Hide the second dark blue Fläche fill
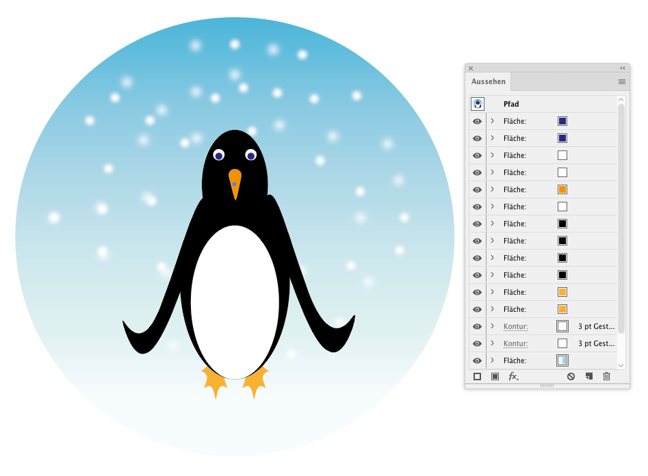Screen dimensions: 648x476 tap(478, 138)
